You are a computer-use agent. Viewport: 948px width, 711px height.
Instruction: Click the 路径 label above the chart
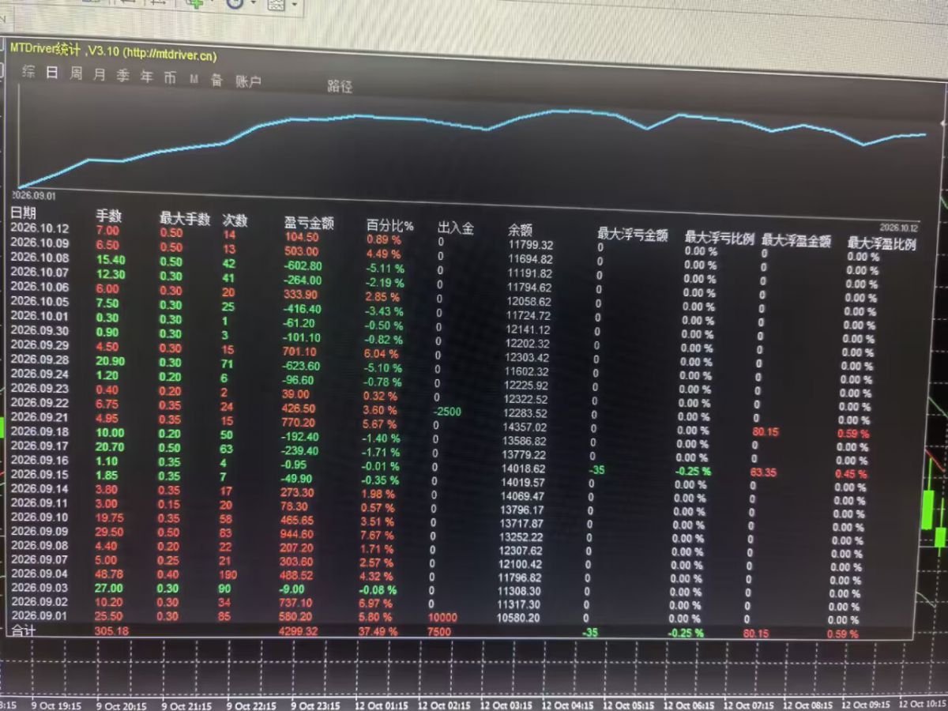[340, 86]
